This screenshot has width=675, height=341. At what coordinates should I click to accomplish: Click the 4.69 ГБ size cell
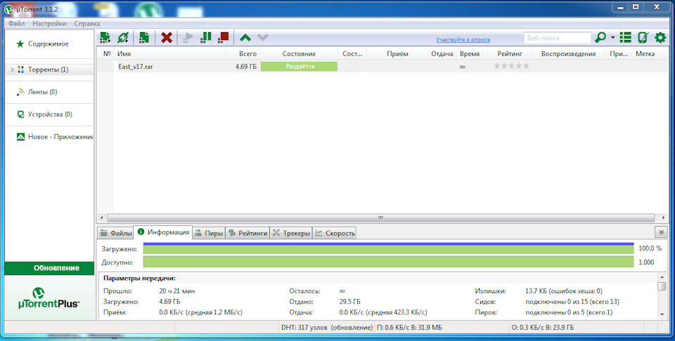pos(246,67)
